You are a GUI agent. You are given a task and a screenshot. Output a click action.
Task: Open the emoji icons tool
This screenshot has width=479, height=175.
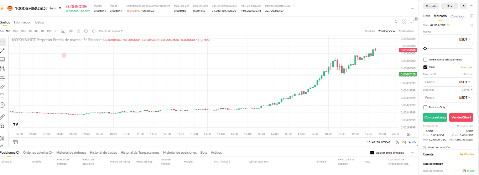(2, 105)
